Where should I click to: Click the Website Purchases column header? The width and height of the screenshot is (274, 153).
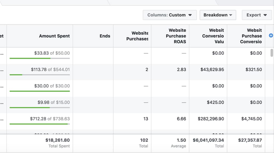pyautogui.click(x=137, y=36)
